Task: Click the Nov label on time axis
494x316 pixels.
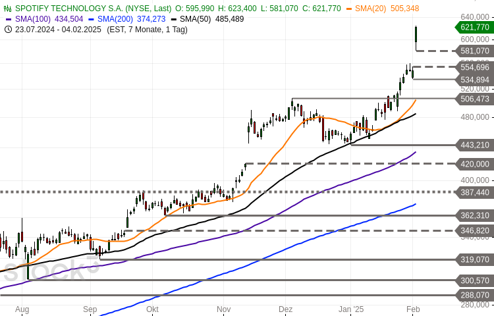Action: (224, 309)
